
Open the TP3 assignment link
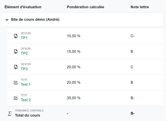point(24,69)
